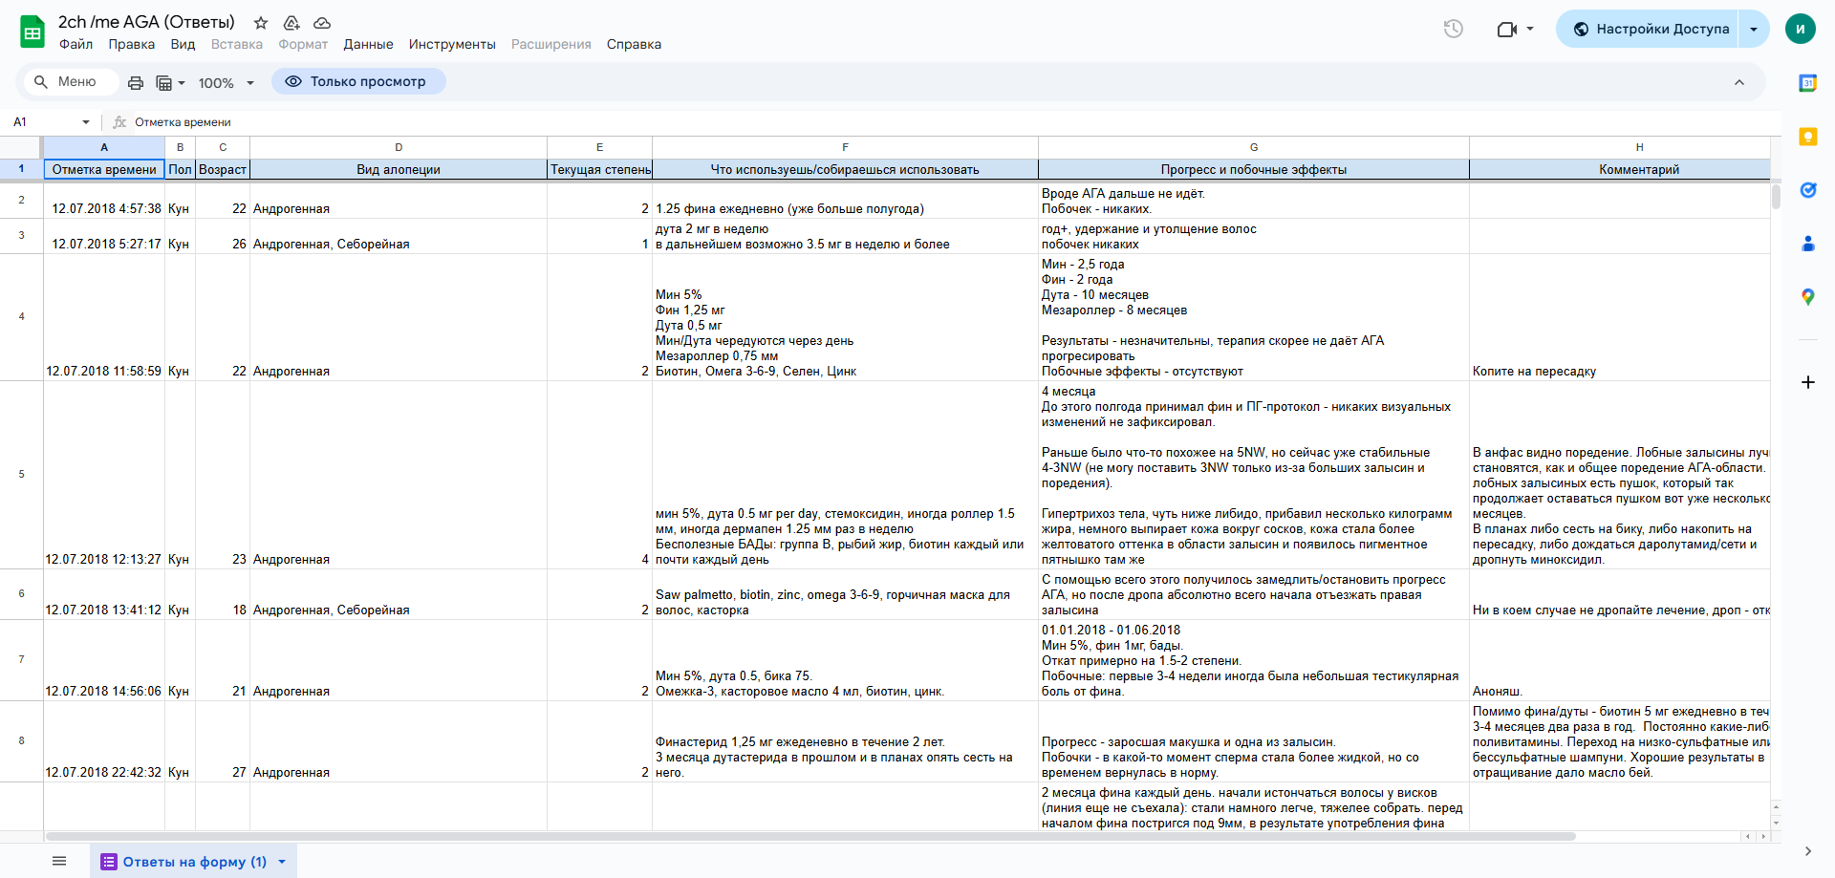Select the 1.25 фина ежедневно cell
The image size is (1835, 878).
point(845,201)
